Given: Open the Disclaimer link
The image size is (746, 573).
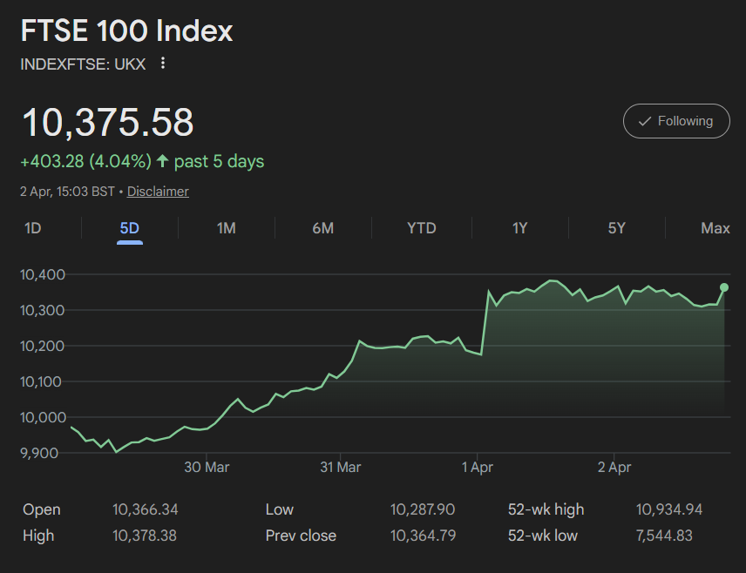Looking at the screenshot, I should [158, 192].
